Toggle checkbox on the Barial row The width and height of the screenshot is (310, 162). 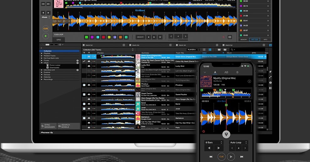(x=84, y=104)
